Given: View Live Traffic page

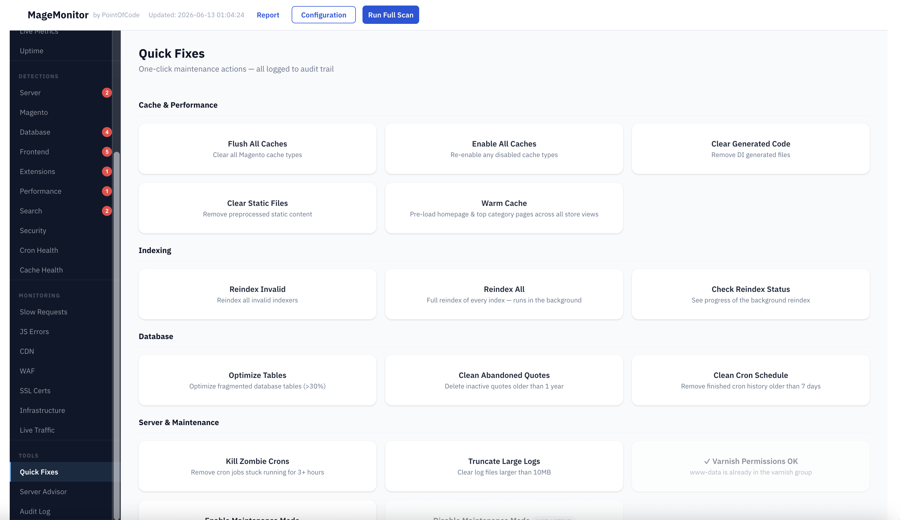Looking at the screenshot, I should pyautogui.click(x=61, y=430).
